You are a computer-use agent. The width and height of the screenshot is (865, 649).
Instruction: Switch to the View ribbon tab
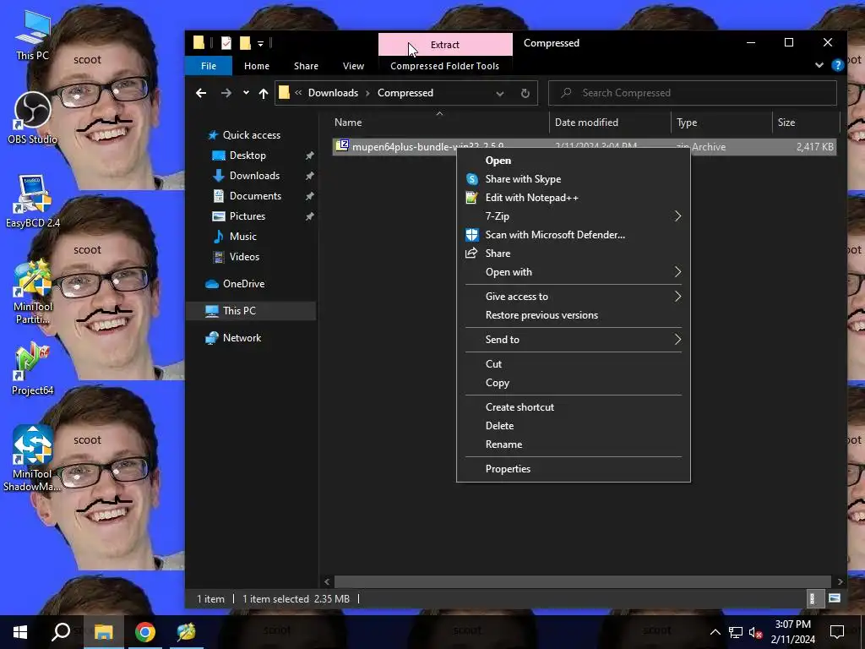354,66
